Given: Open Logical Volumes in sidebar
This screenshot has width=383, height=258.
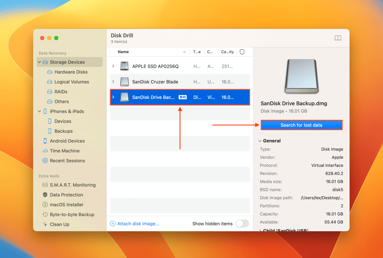Looking at the screenshot, I should 71,82.
